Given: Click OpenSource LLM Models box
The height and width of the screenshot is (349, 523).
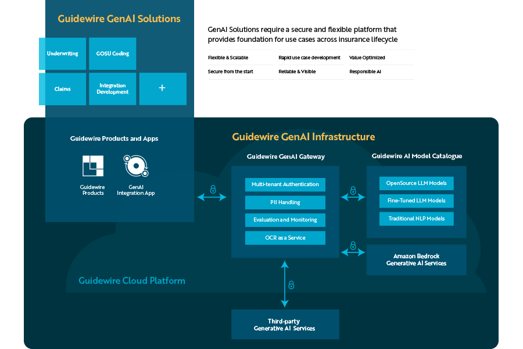Looking at the screenshot, I should tap(416, 183).
